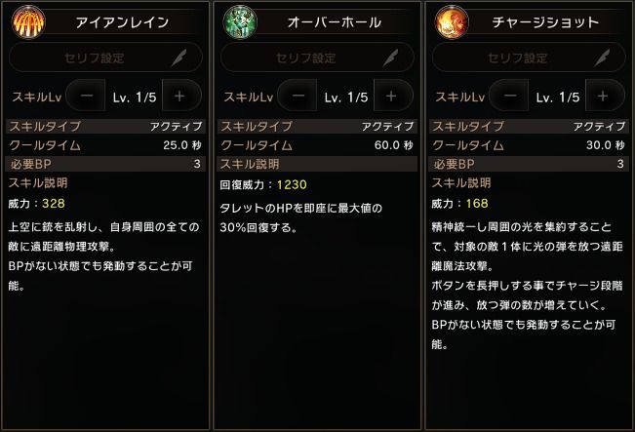Click the quill icon in チャージショット panel
The image size is (635, 432).
pyautogui.click(x=602, y=58)
